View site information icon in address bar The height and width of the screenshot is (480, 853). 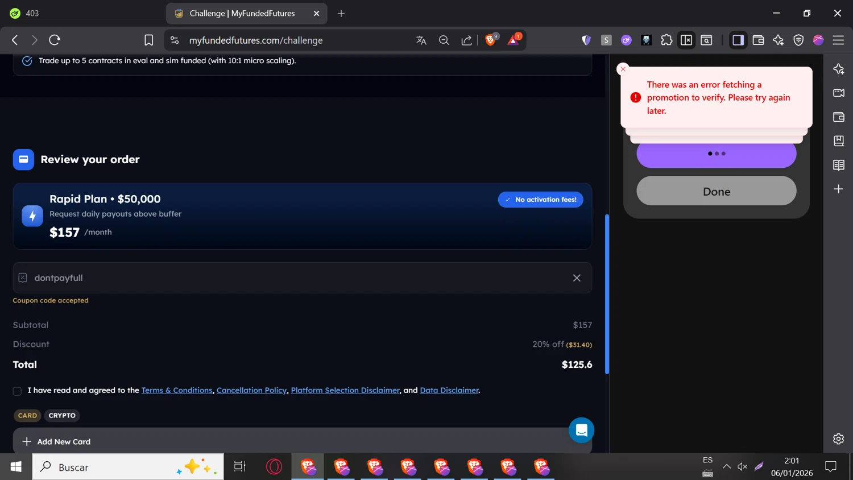coord(175,40)
